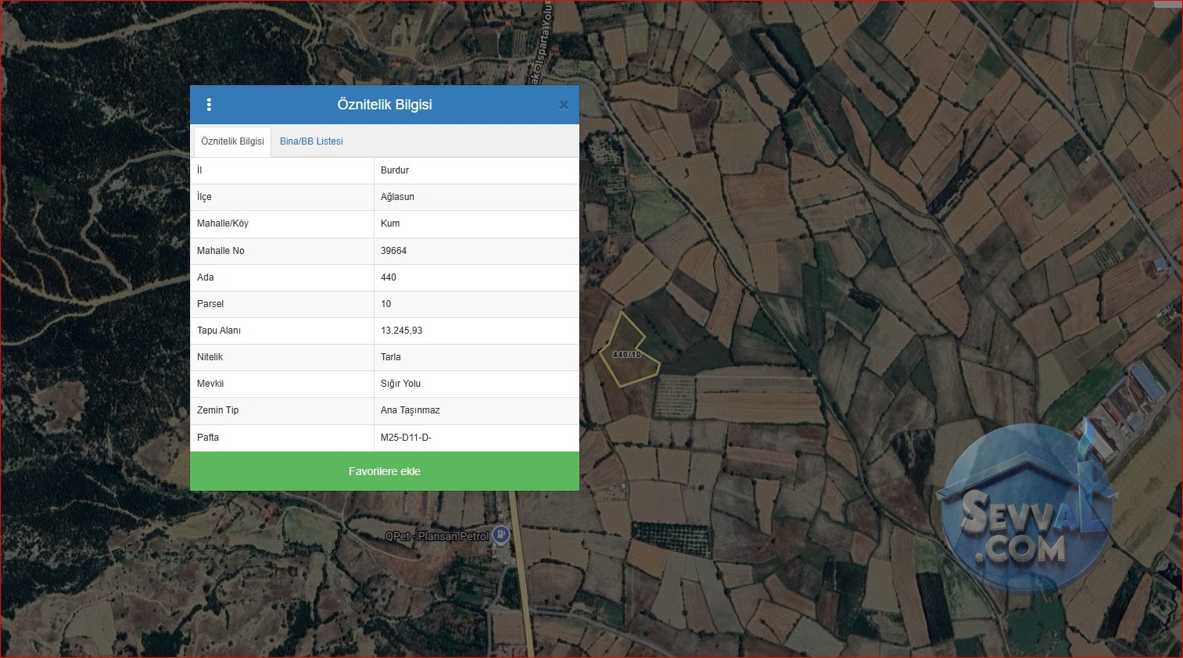Click the Ağlasun value in İlçe row

(x=397, y=197)
